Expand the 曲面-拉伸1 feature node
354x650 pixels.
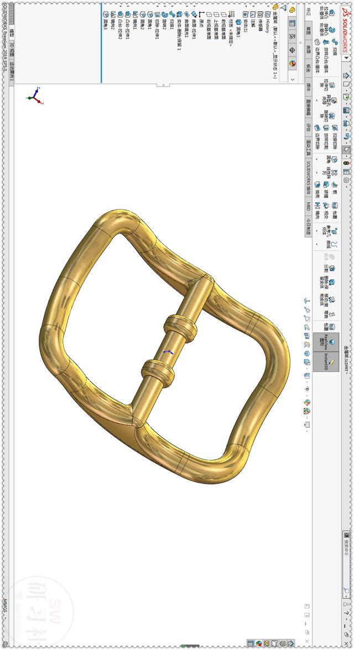(194, 6)
